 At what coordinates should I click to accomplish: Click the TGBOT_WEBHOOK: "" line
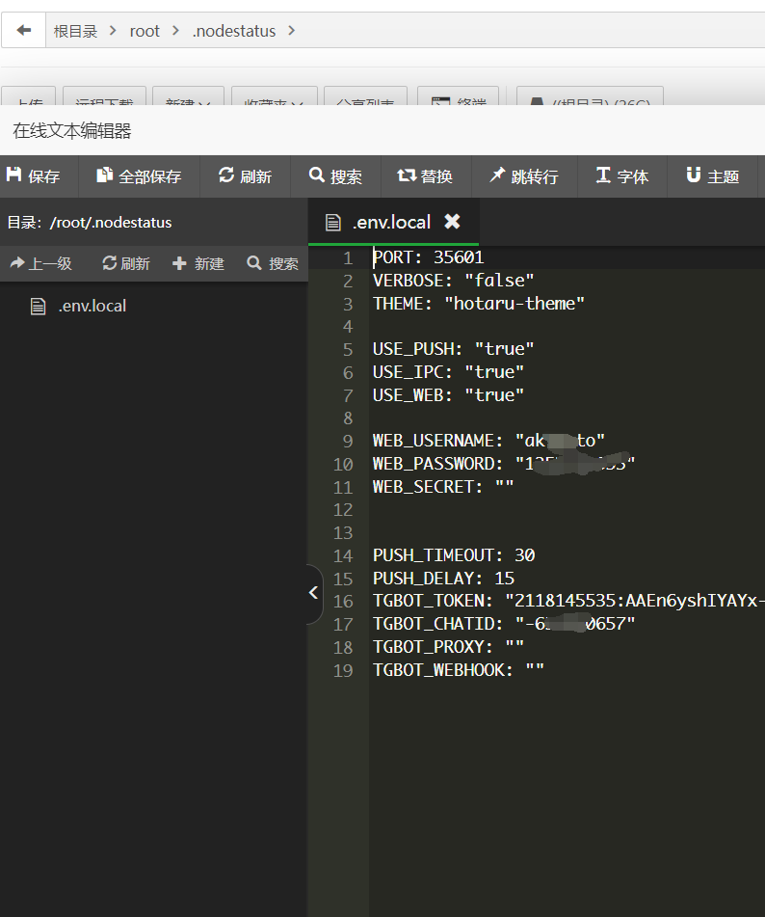(x=459, y=669)
